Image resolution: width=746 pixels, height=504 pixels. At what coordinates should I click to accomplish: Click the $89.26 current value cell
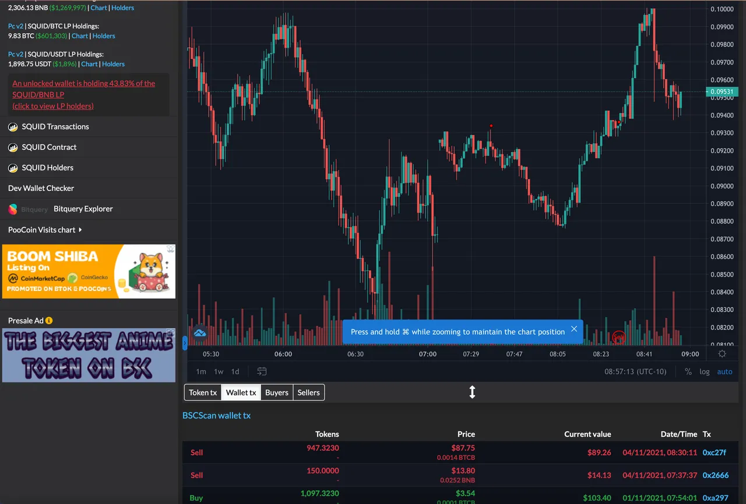point(599,452)
